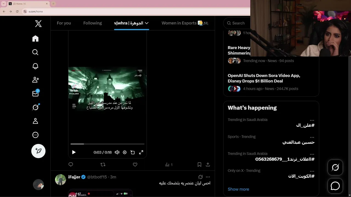Viewport: 351px width, 197px height.
Task: Reload the x.com page
Action: [17, 11]
